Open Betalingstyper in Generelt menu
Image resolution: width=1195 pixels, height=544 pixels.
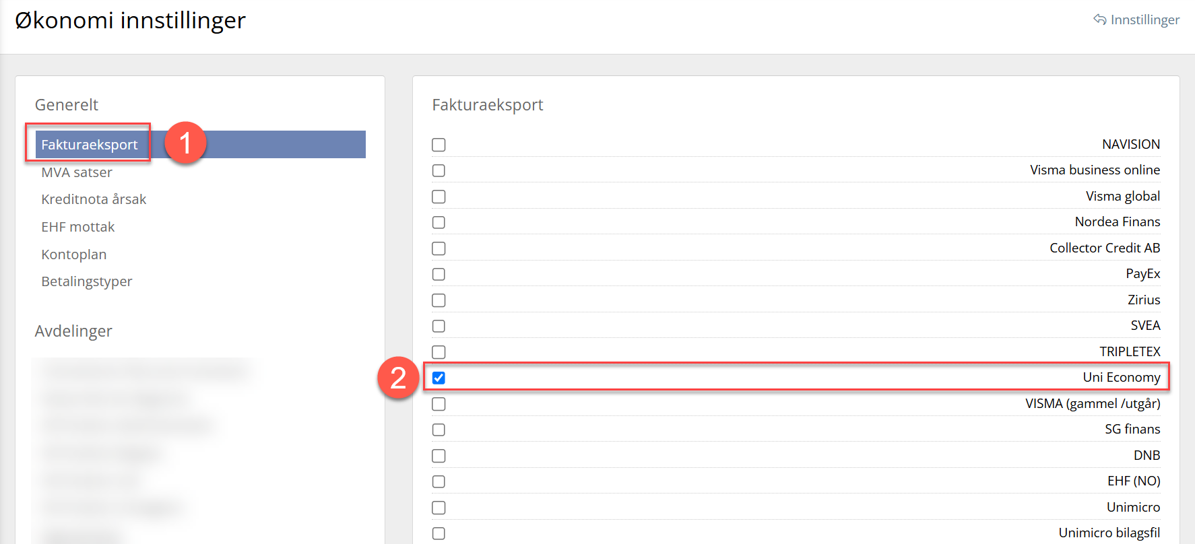point(87,281)
